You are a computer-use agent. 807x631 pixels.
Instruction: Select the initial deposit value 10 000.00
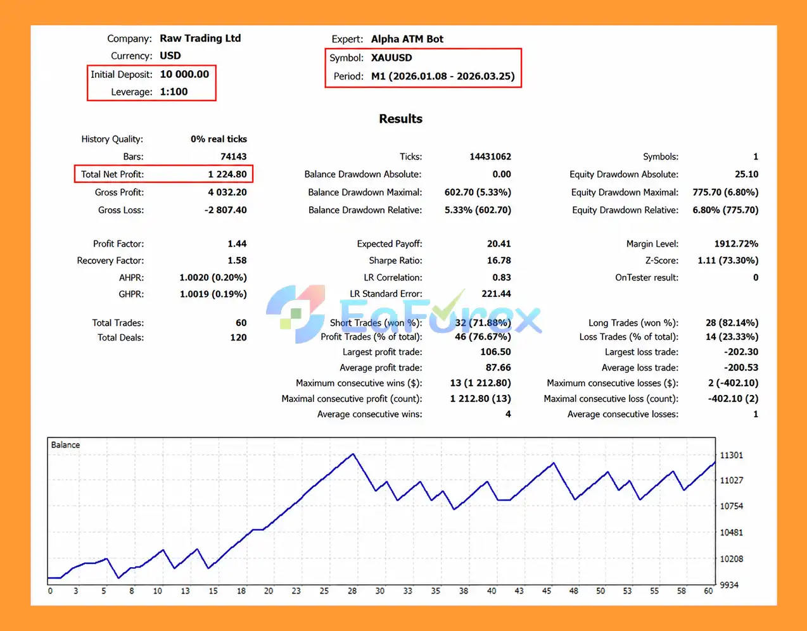tap(184, 74)
